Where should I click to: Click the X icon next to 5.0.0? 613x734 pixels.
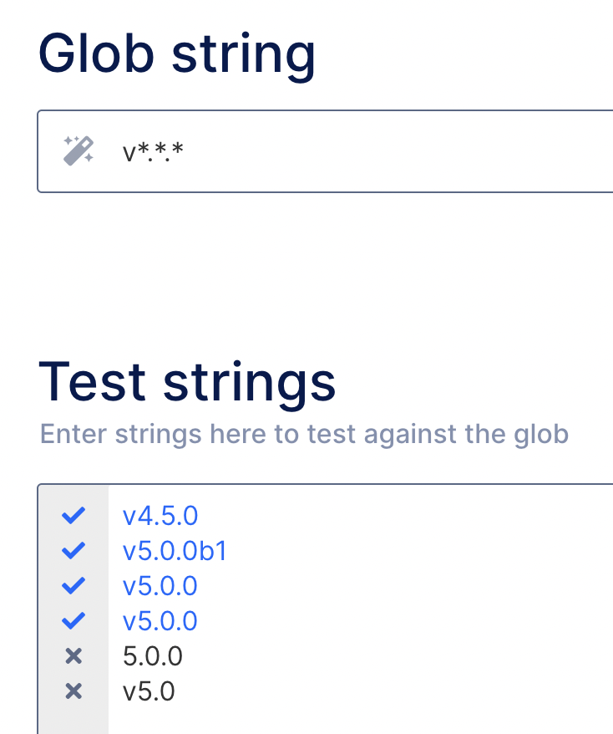[73, 655]
